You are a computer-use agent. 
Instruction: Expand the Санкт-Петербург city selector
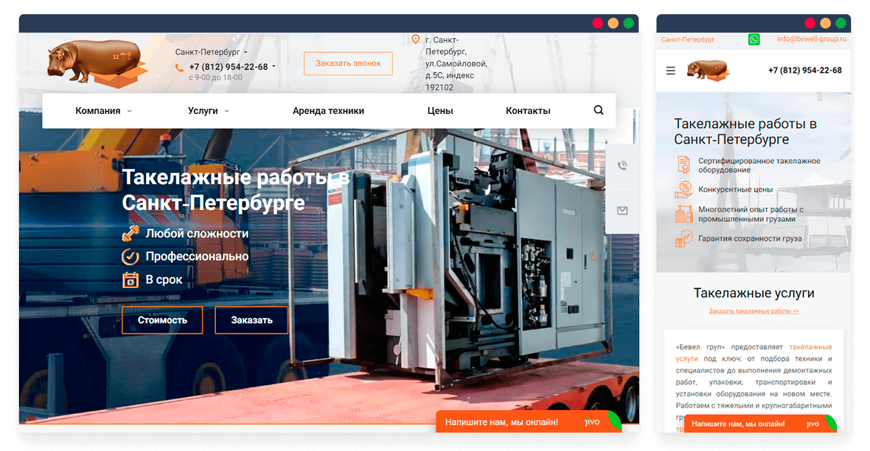(x=211, y=52)
